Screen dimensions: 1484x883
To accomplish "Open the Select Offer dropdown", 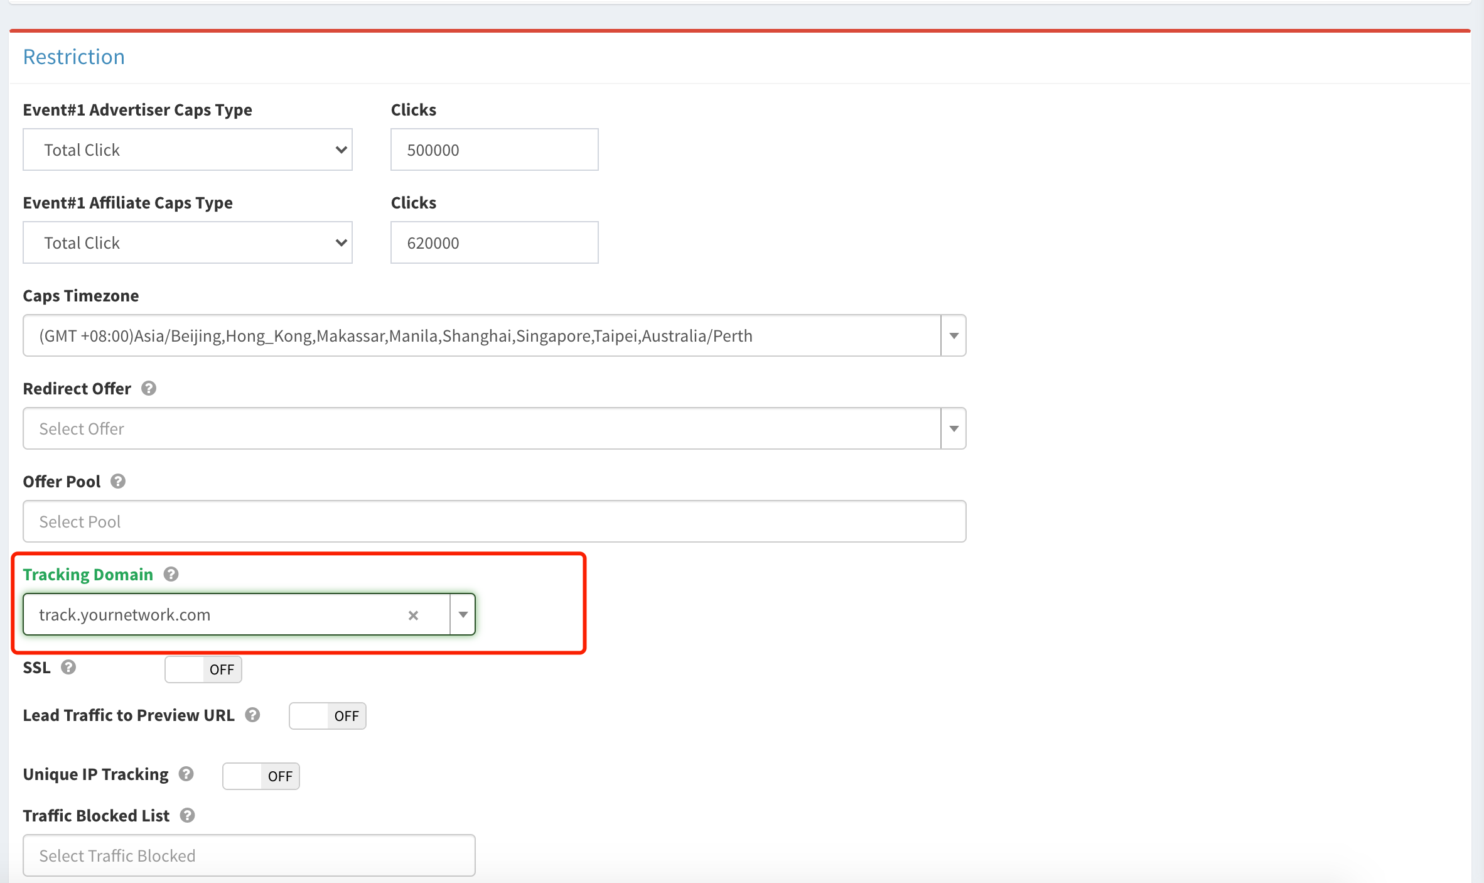I will (953, 428).
